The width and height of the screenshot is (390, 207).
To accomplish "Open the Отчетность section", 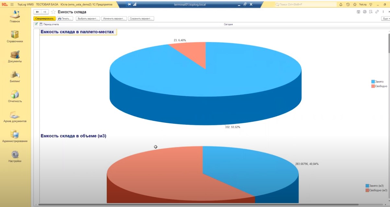I will [x=15, y=97].
